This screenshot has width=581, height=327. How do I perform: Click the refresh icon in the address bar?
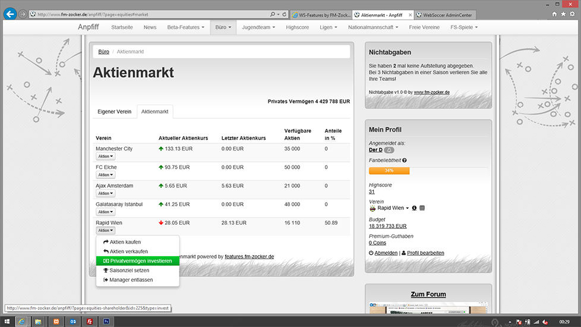pyautogui.click(x=285, y=14)
